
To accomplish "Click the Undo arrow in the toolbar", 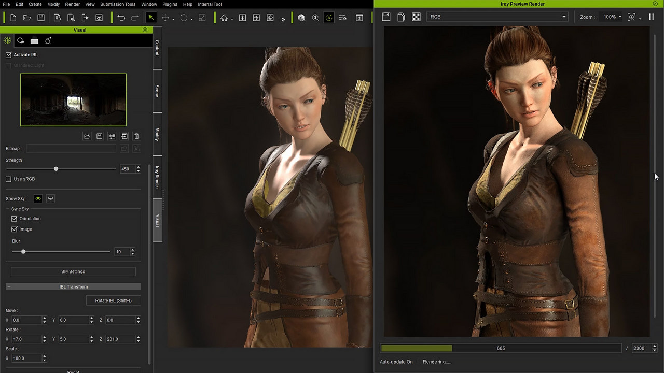I will click(x=121, y=18).
